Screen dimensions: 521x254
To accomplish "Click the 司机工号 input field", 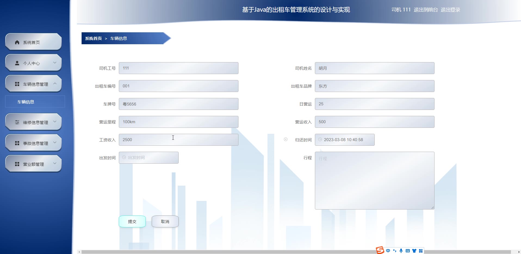I will (x=179, y=68).
